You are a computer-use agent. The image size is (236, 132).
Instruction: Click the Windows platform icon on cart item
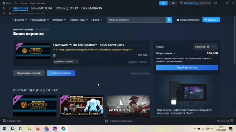[x=54, y=55]
